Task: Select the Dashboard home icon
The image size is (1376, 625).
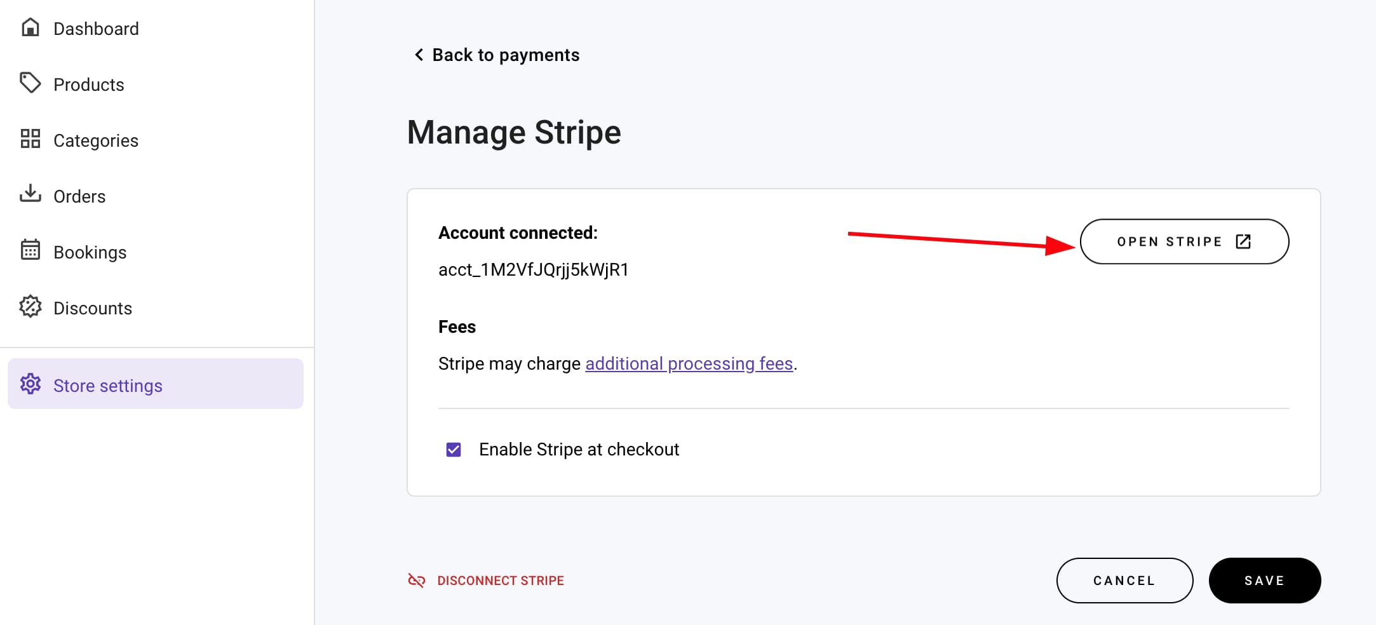Action: 30,28
